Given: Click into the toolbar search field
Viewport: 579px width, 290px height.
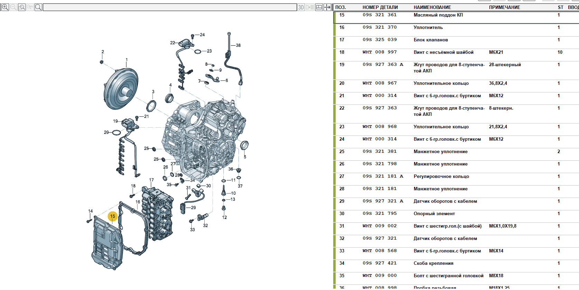Looking at the screenshot, I should tap(169, 7).
